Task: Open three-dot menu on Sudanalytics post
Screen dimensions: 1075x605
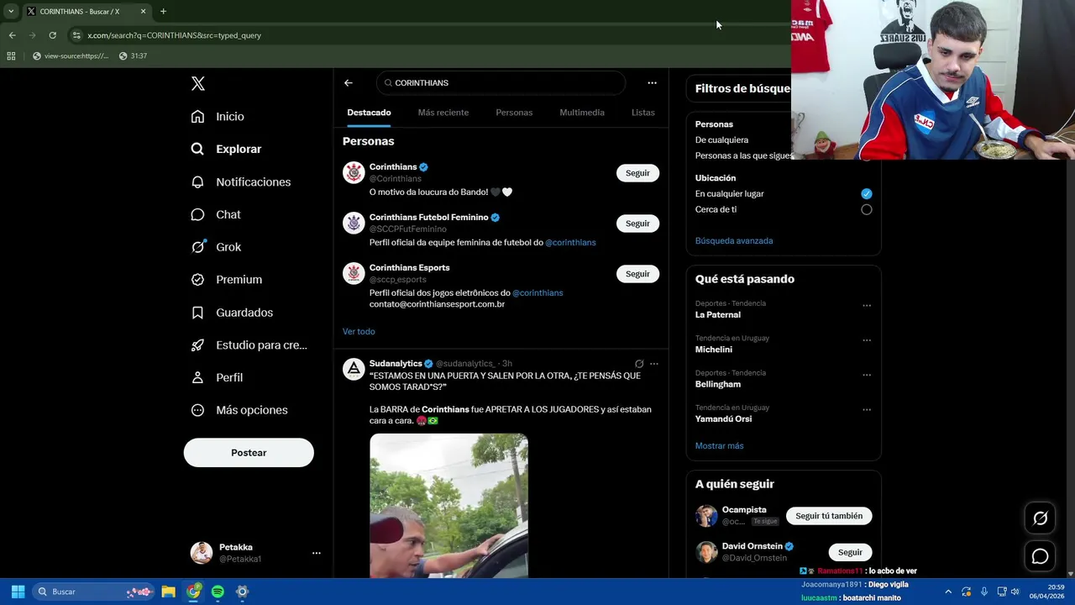Action: click(x=654, y=364)
